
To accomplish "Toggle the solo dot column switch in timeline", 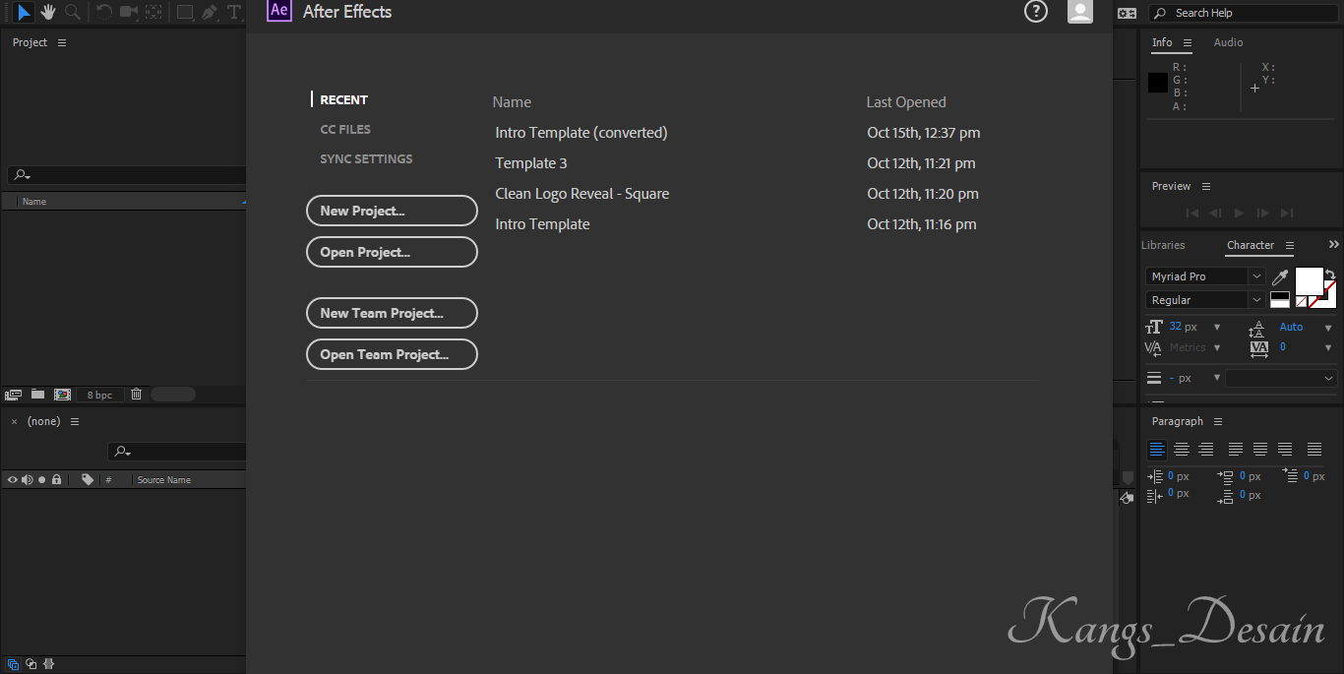I will [x=41, y=479].
